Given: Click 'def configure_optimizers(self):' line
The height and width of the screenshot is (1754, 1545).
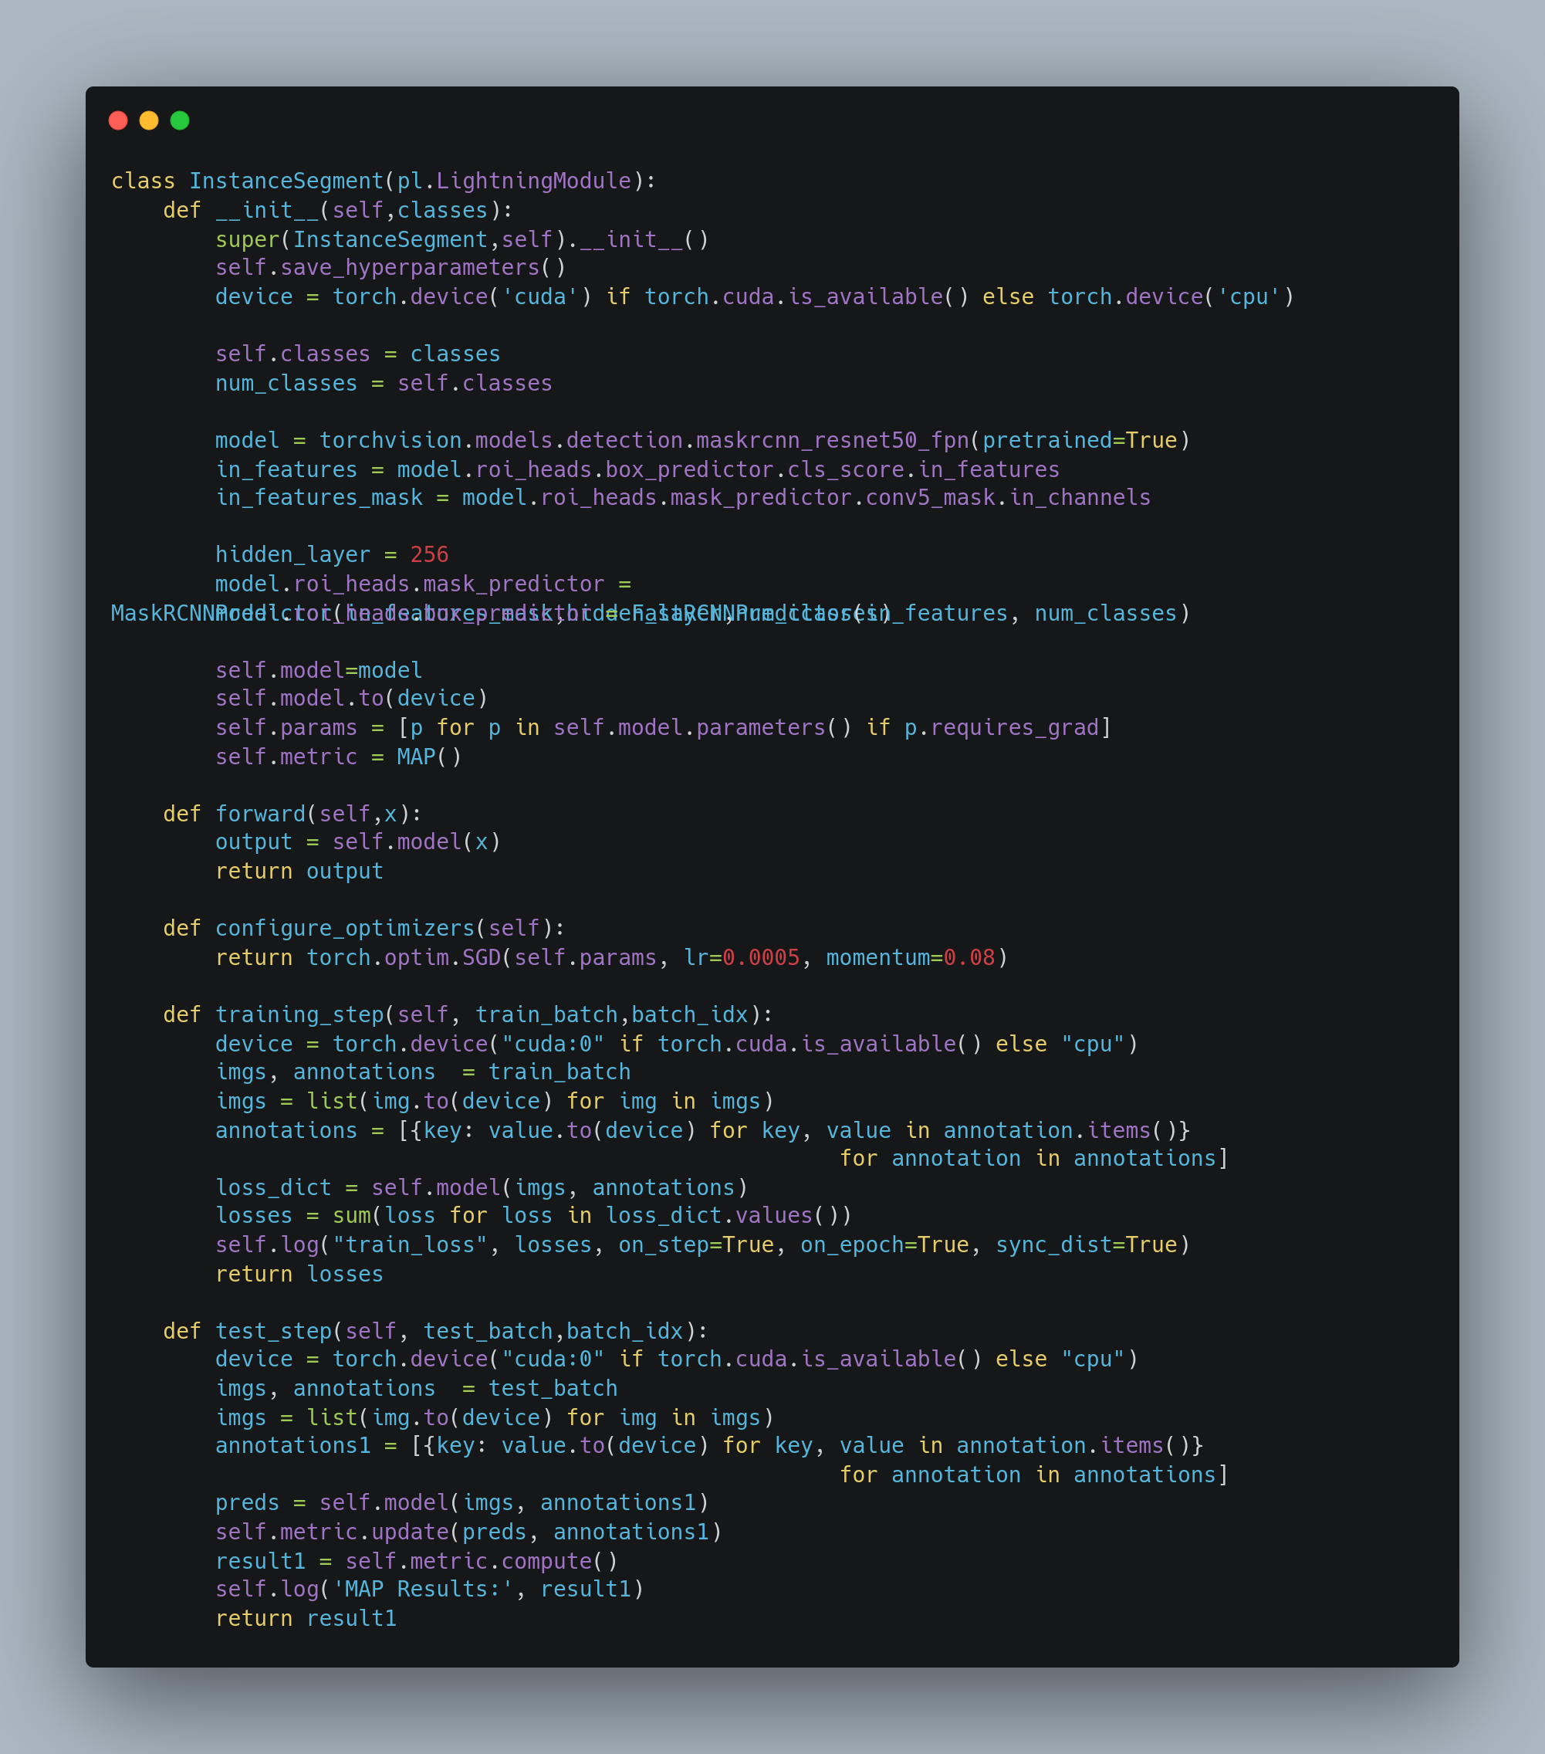Looking at the screenshot, I should coord(363,929).
